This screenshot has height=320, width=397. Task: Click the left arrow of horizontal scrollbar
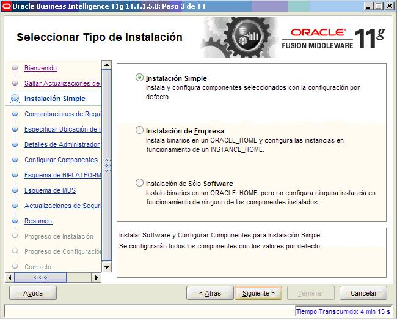10,277
